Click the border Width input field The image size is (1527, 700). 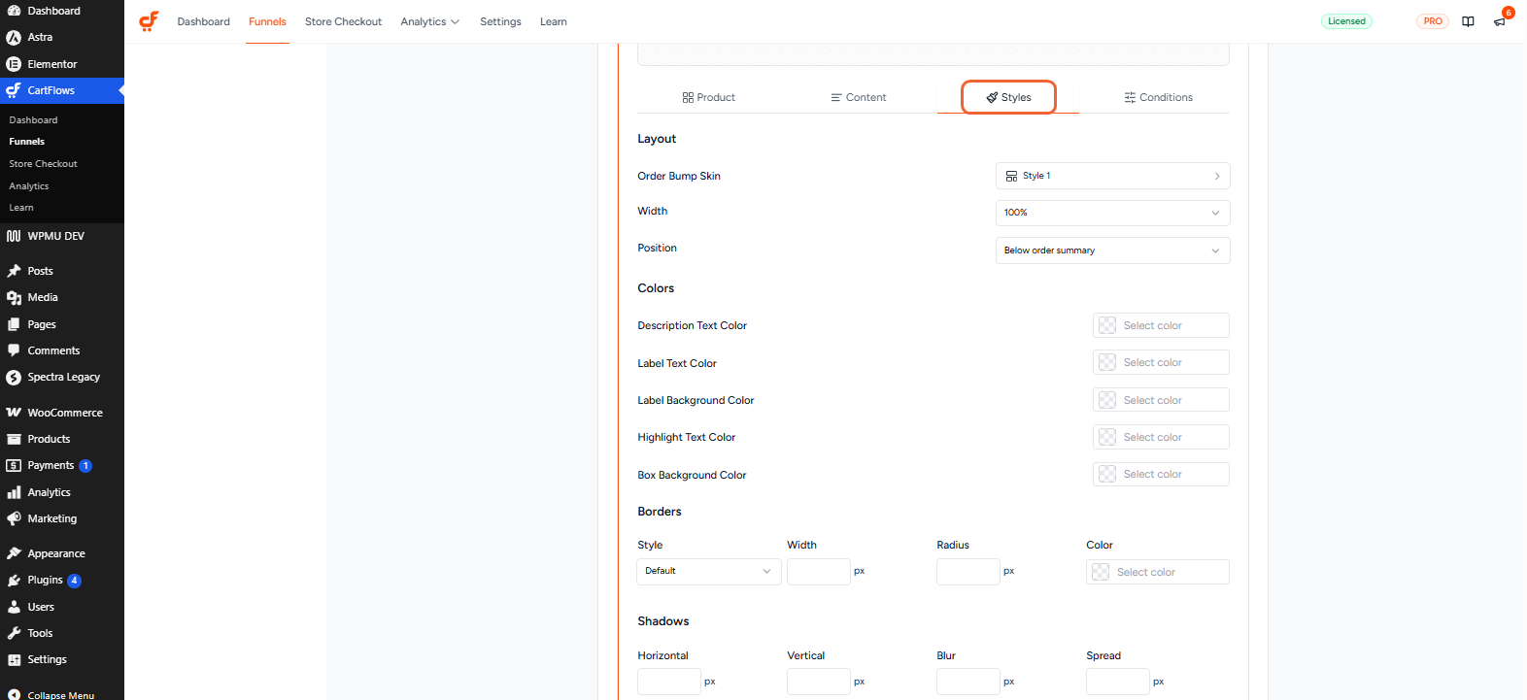[819, 571]
